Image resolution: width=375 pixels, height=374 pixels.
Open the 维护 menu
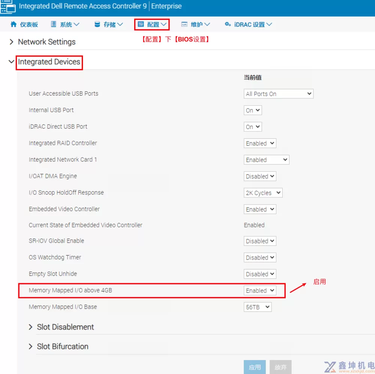pyautogui.click(x=195, y=24)
